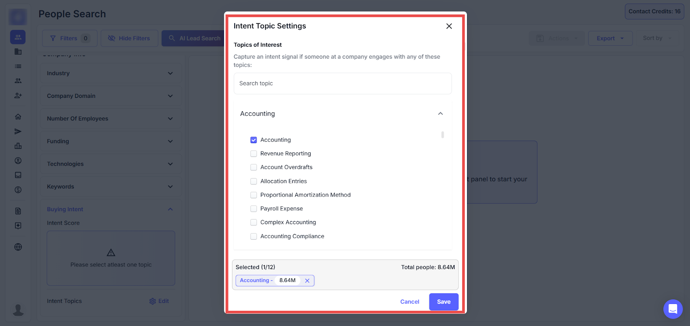Open the inbox tray sidebar icon
Viewport: 690px width, 326px height.
click(18, 175)
